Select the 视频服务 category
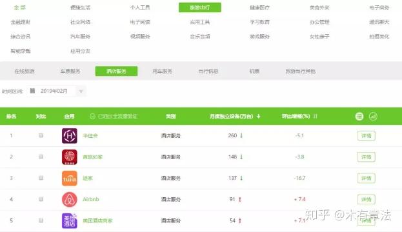402x232 pixels. coord(140,36)
